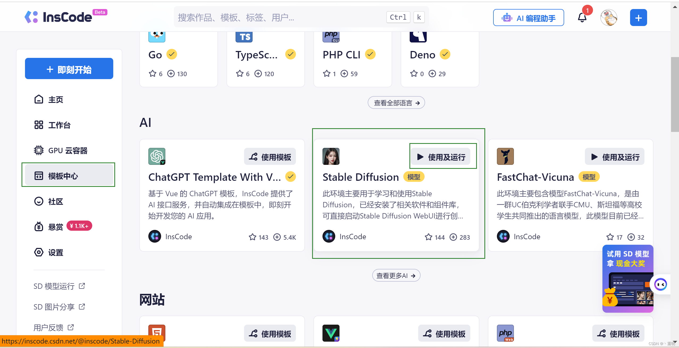Click 使用及运行 on Stable Diffusion card
This screenshot has width=679, height=348.
click(441, 157)
